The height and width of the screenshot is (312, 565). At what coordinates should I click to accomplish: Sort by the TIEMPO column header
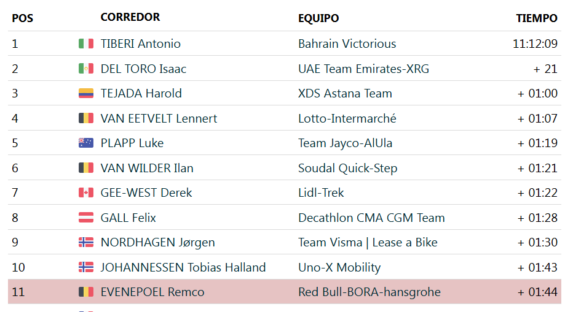tap(536, 18)
